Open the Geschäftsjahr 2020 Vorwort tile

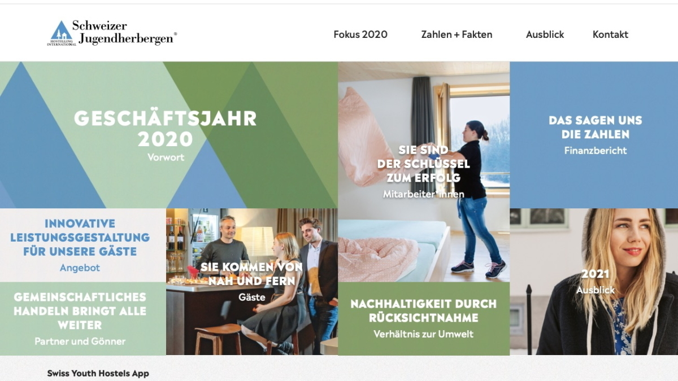coord(168,135)
